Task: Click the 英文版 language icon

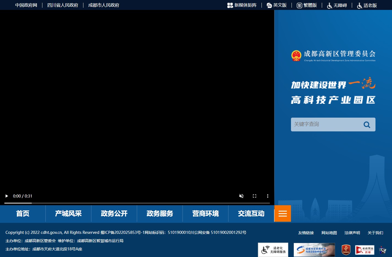Action: click(269, 5)
